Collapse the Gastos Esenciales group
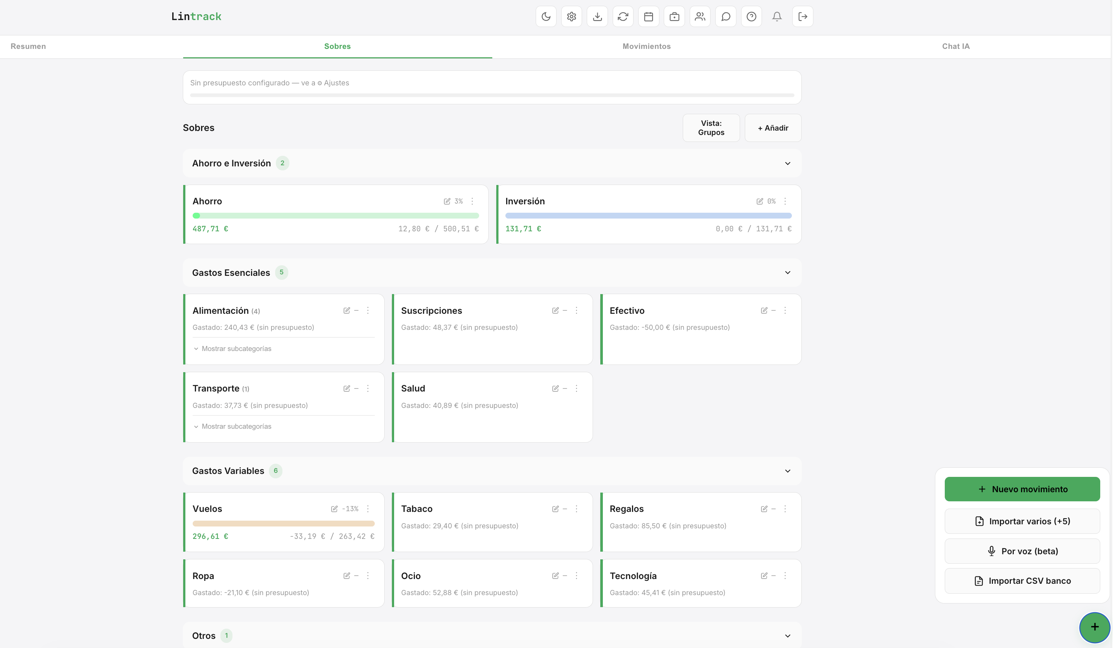This screenshot has height=648, width=1113. pyautogui.click(x=787, y=273)
